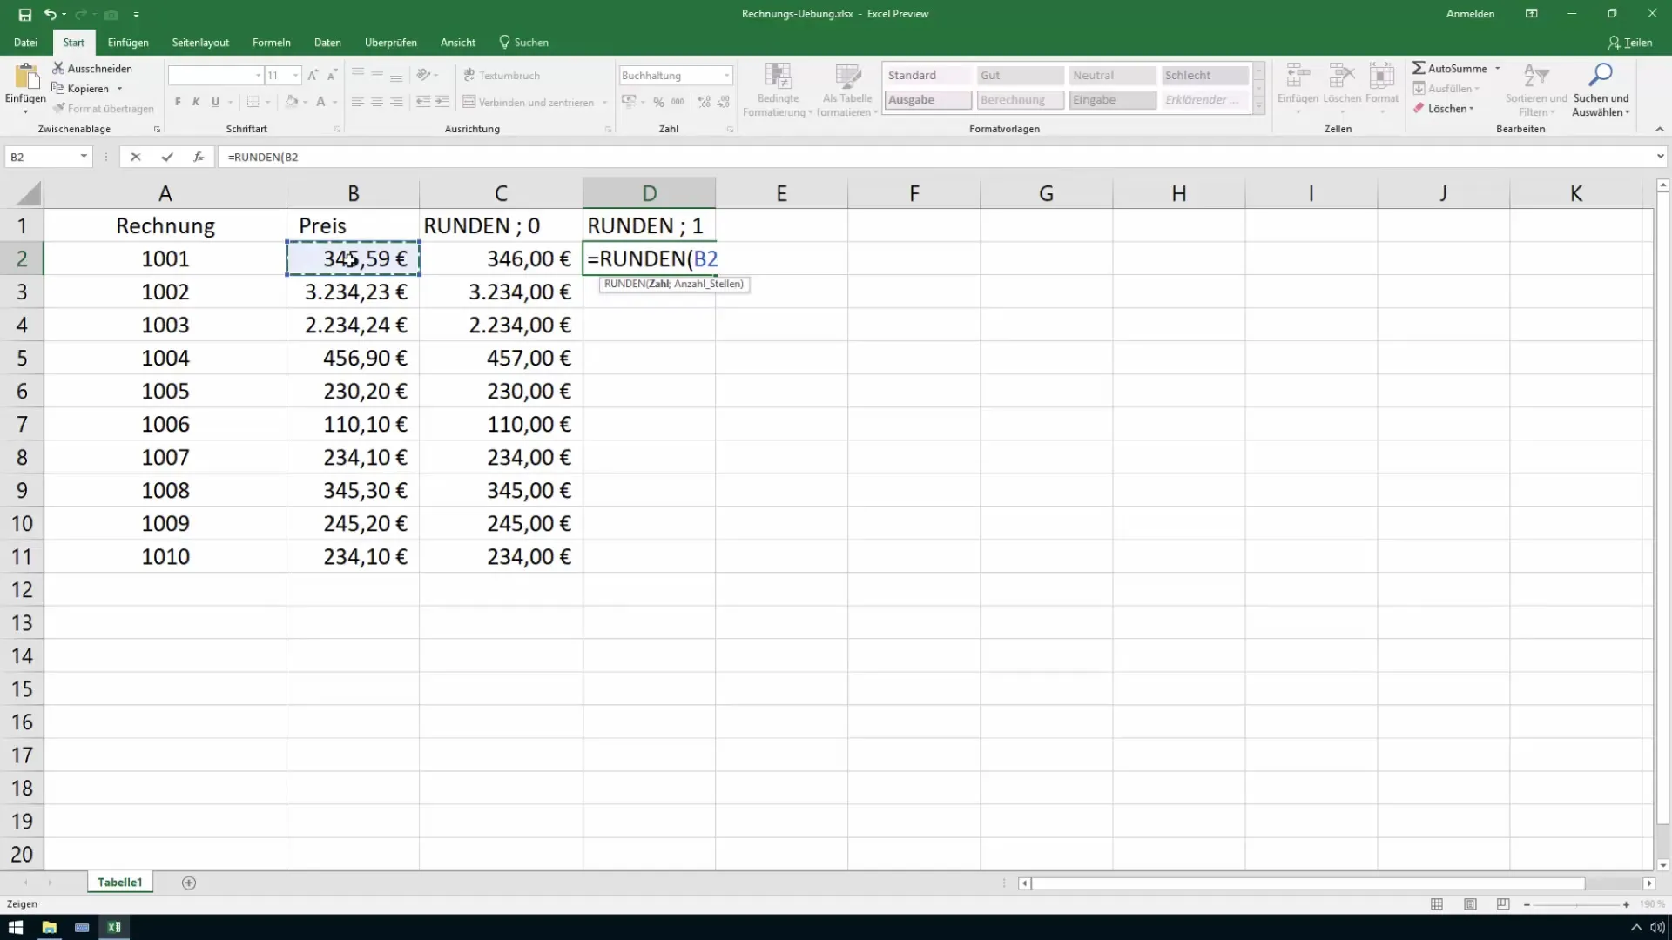This screenshot has height=940, width=1672.
Task: Open the fill color bucket button
Action: tap(292, 102)
